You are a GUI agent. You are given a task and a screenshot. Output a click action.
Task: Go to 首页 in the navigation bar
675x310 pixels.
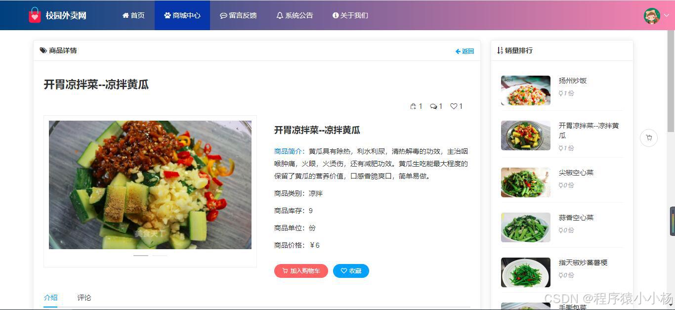133,15
